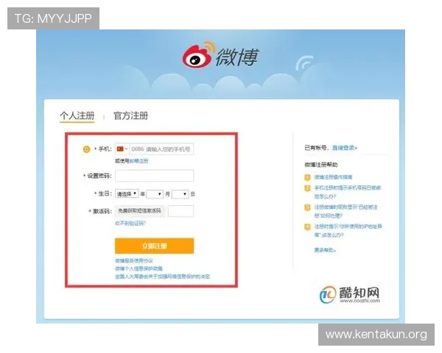Focus the 设置密码 password field
This screenshot has width=442, height=353.
(x=154, y=176)
